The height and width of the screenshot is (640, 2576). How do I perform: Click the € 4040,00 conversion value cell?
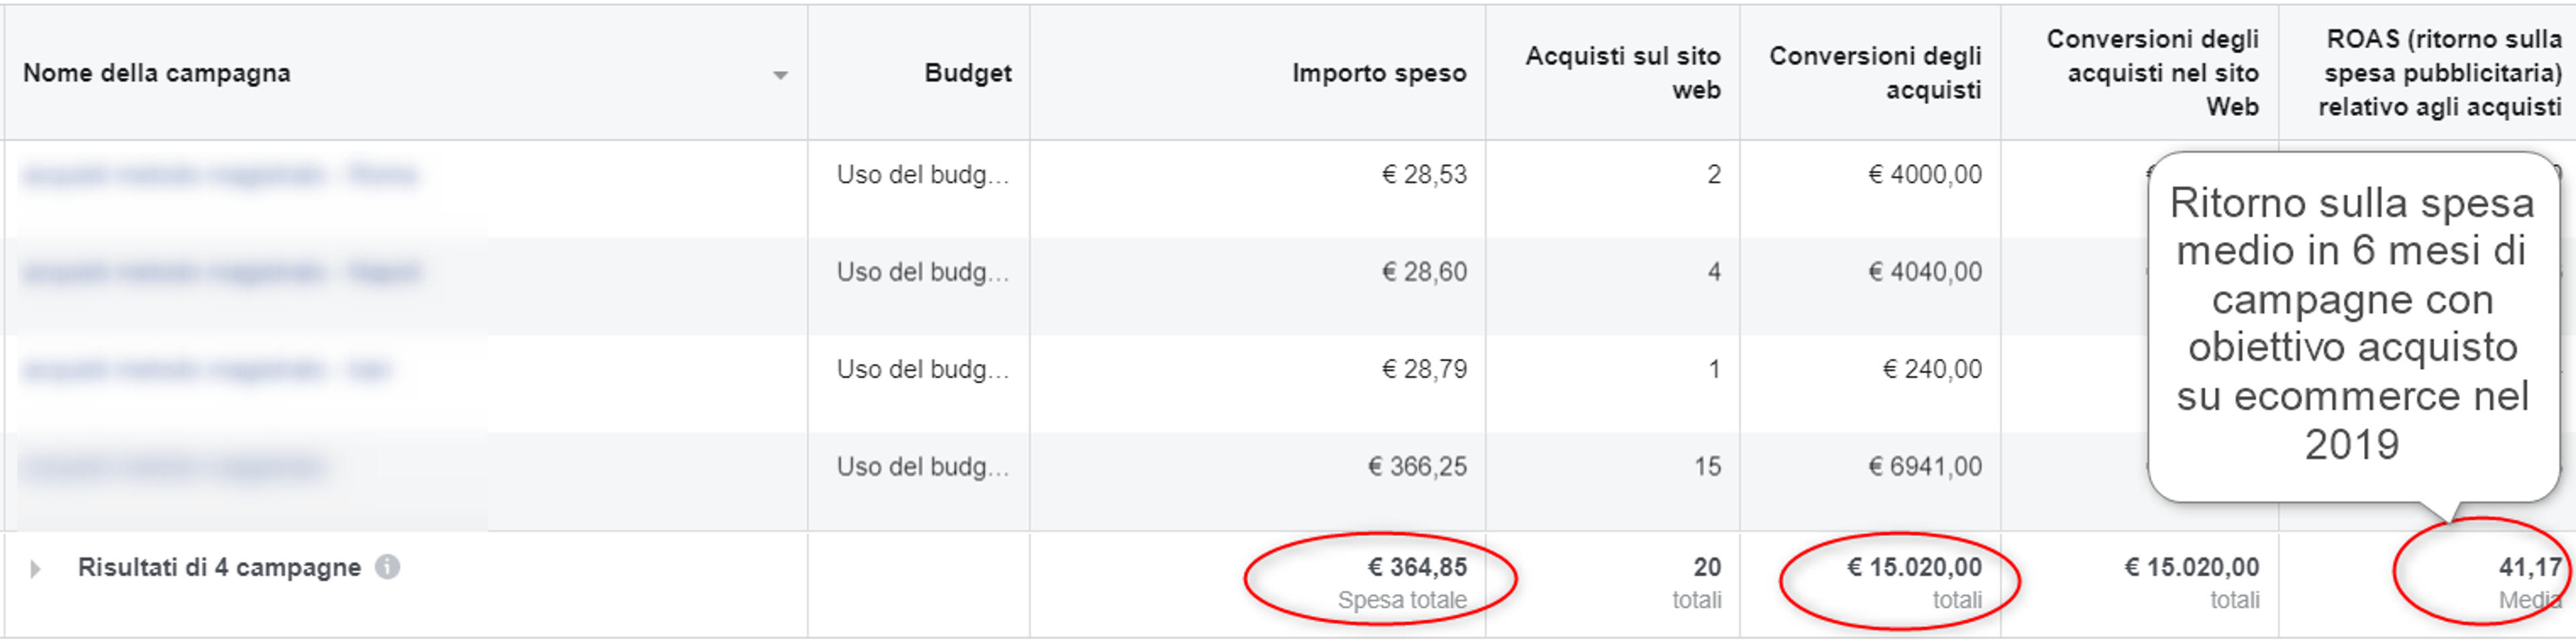(x=1924, y=271)
